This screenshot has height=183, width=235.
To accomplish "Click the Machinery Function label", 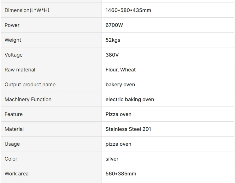I will 28,99.
